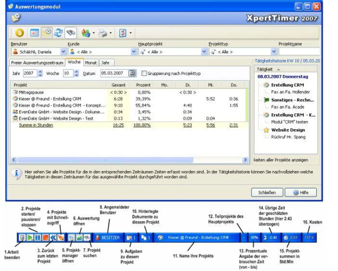
Task: Open the Benutzer dropdown
Action: (x=64, y=51)
